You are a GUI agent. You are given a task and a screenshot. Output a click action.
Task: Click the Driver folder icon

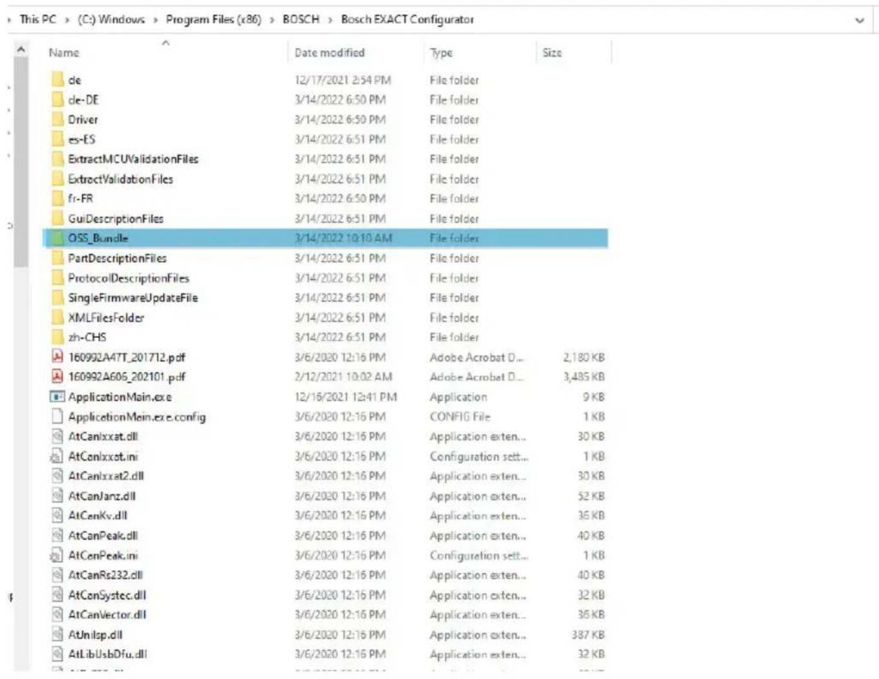click(x=58, y=120)
